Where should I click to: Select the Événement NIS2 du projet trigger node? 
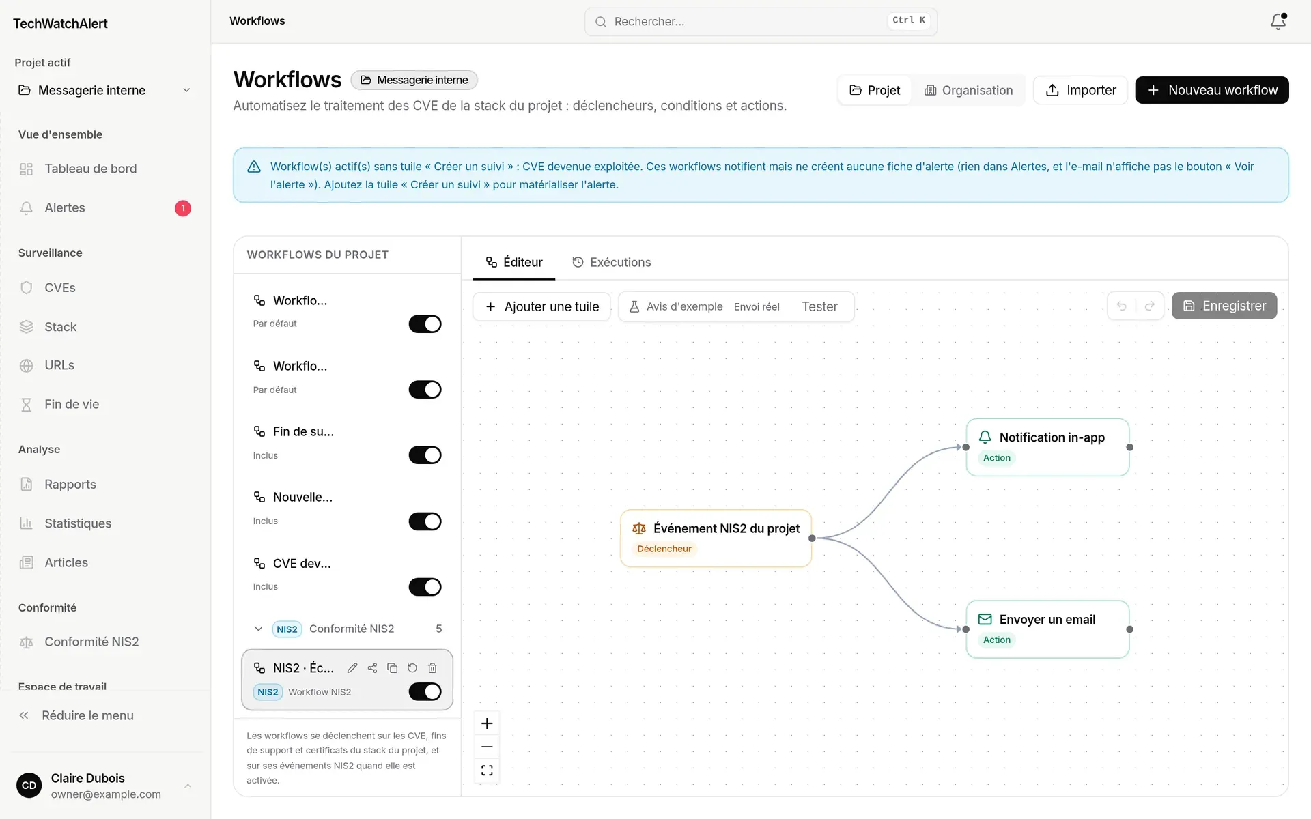(x=716, y=538)
